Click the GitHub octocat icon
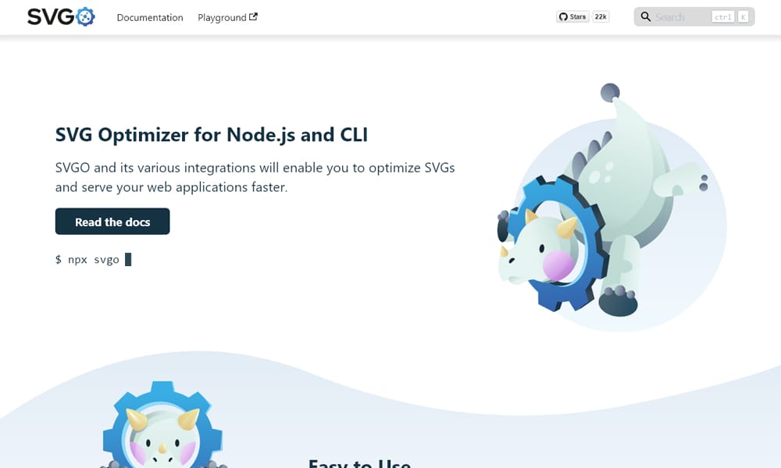 (x=563, y=17)
